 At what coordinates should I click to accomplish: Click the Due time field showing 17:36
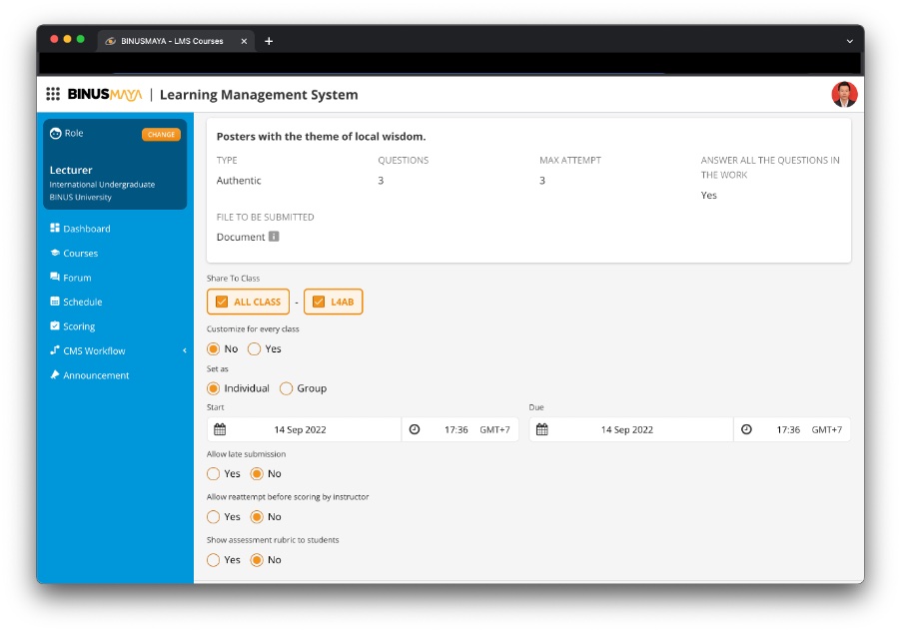(787, 428)
